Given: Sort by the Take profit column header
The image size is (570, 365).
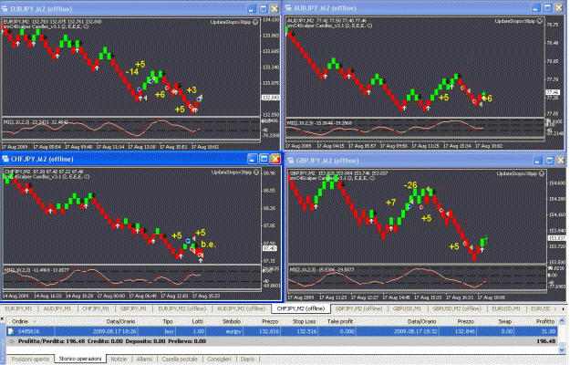Looking at the screenshot, I should (x=337, y=321).
